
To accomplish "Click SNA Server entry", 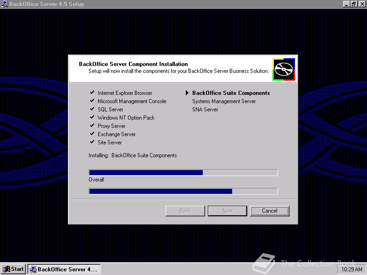I will click(x=205, y=110).
